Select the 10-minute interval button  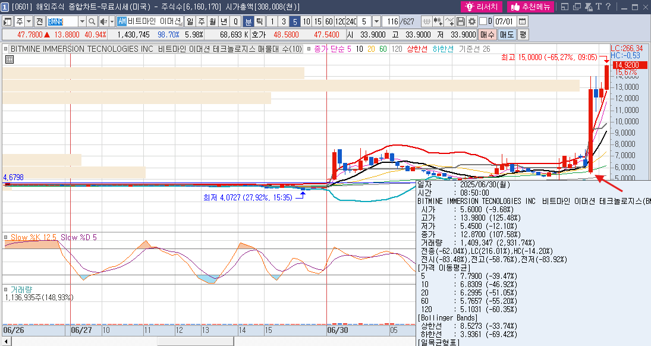[x=306, y=21]
